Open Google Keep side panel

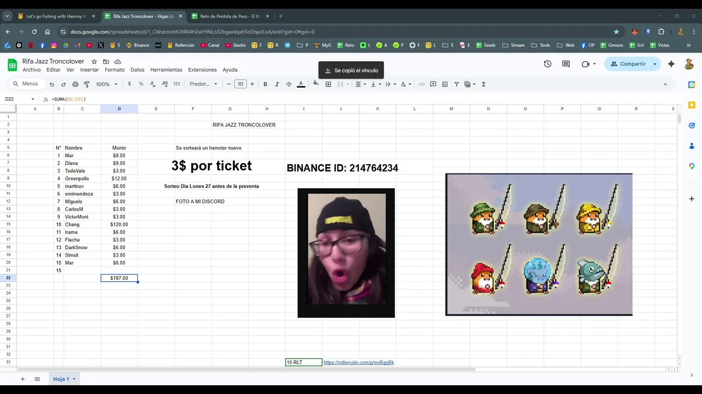coord(692,105)
